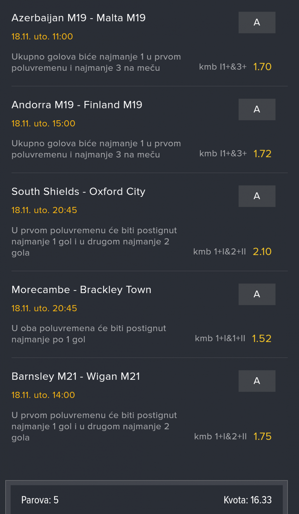Tap the 1.75 odds for Barnsley match
The width and height of the screenshot is (299, 514).
click(262, 436)
